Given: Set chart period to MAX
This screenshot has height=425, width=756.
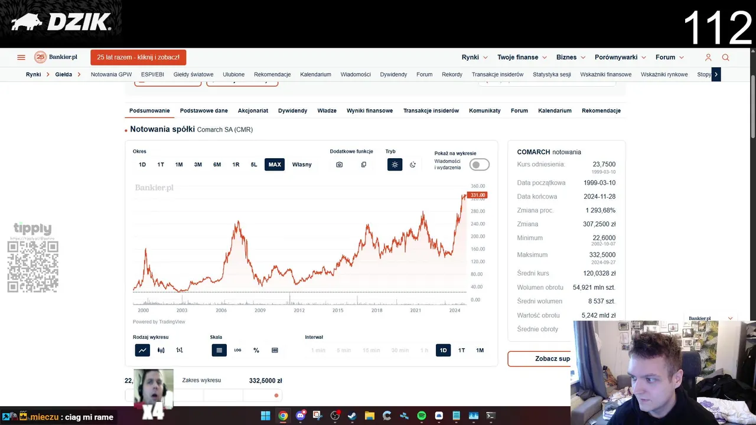Looking at the screenshot, I should 275,165.
